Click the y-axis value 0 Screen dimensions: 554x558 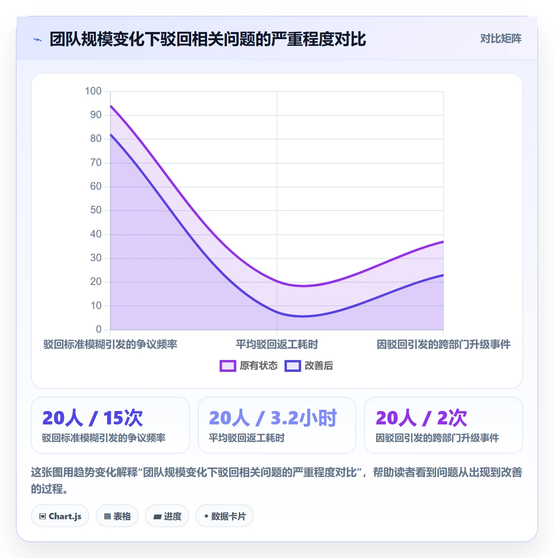click(x=99, y=330)
